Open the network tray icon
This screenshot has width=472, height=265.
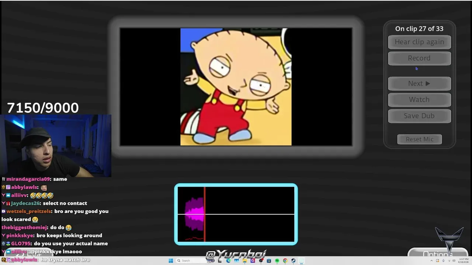pos(449,261)
